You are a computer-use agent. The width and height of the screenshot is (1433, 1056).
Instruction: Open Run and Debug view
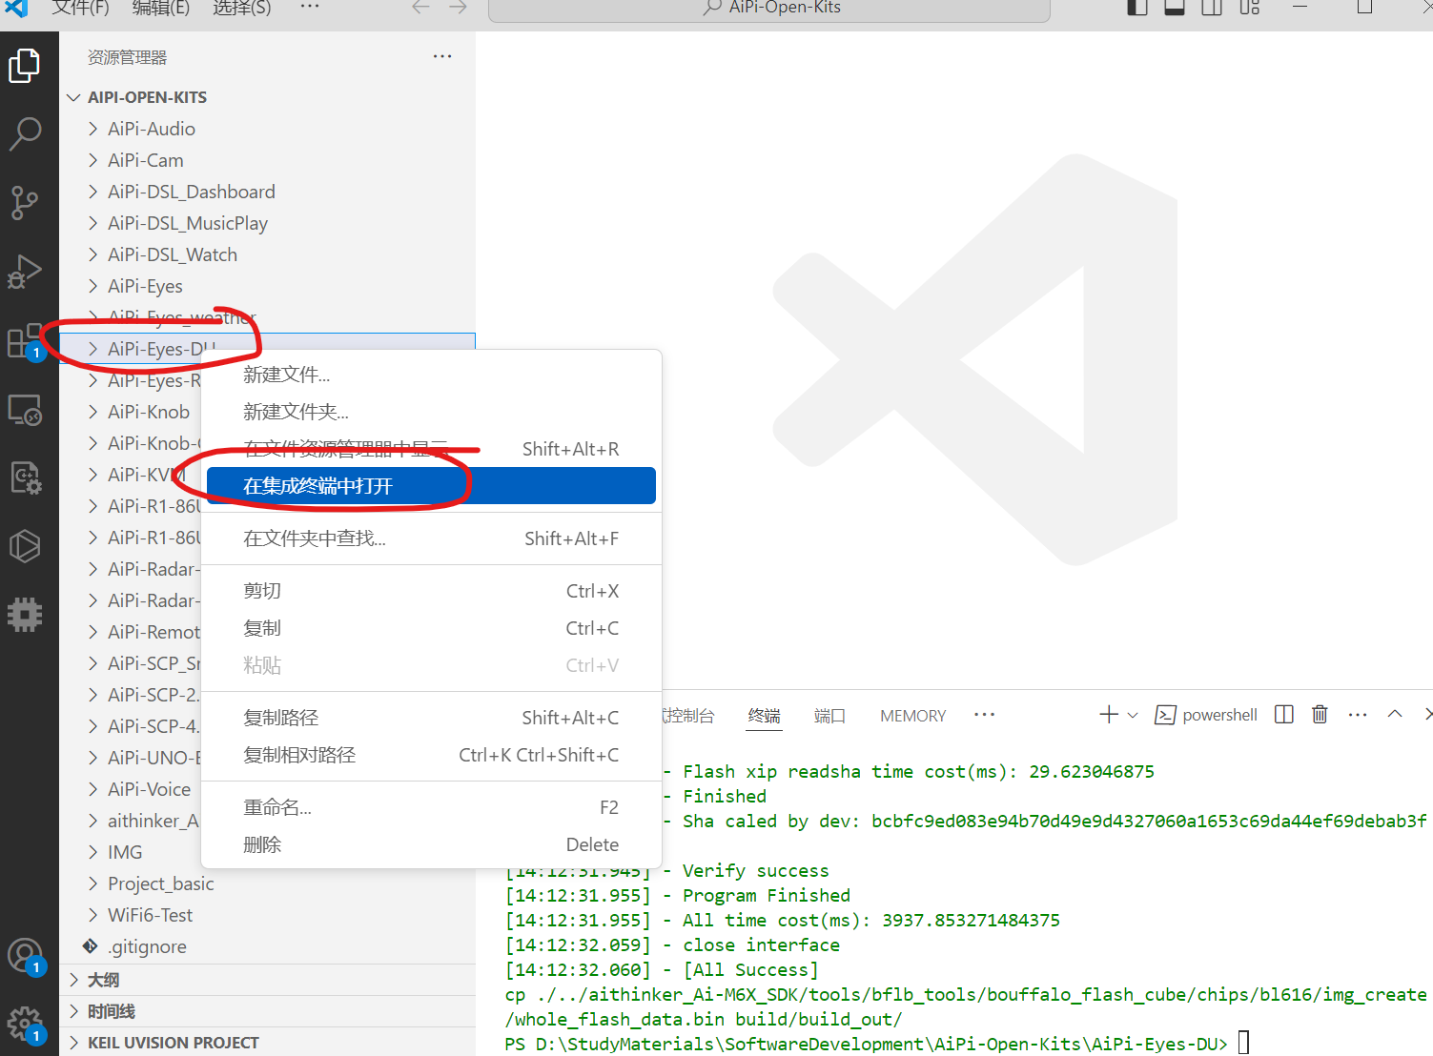(x=25, y=272)
